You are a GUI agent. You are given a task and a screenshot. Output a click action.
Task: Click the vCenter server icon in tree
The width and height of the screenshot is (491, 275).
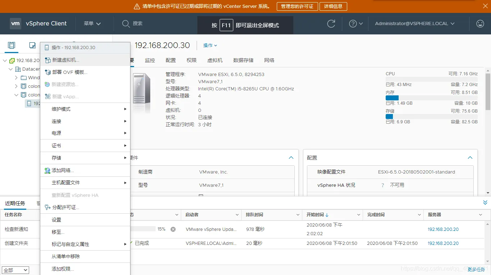coord(12,61)
